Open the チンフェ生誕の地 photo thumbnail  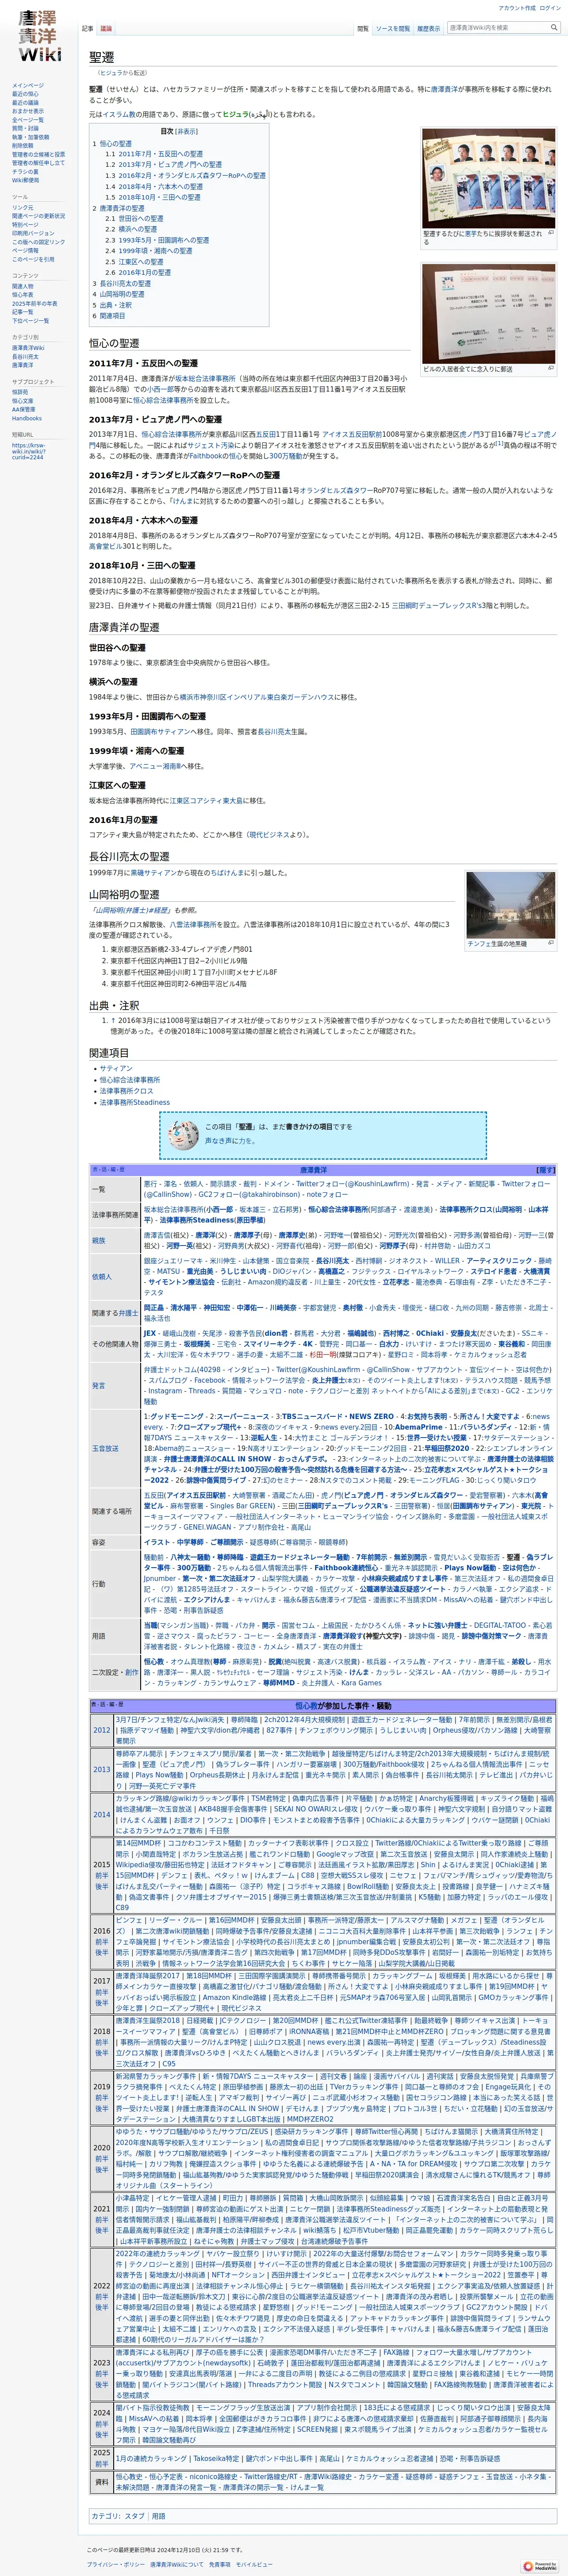click(x=510, y=905)
